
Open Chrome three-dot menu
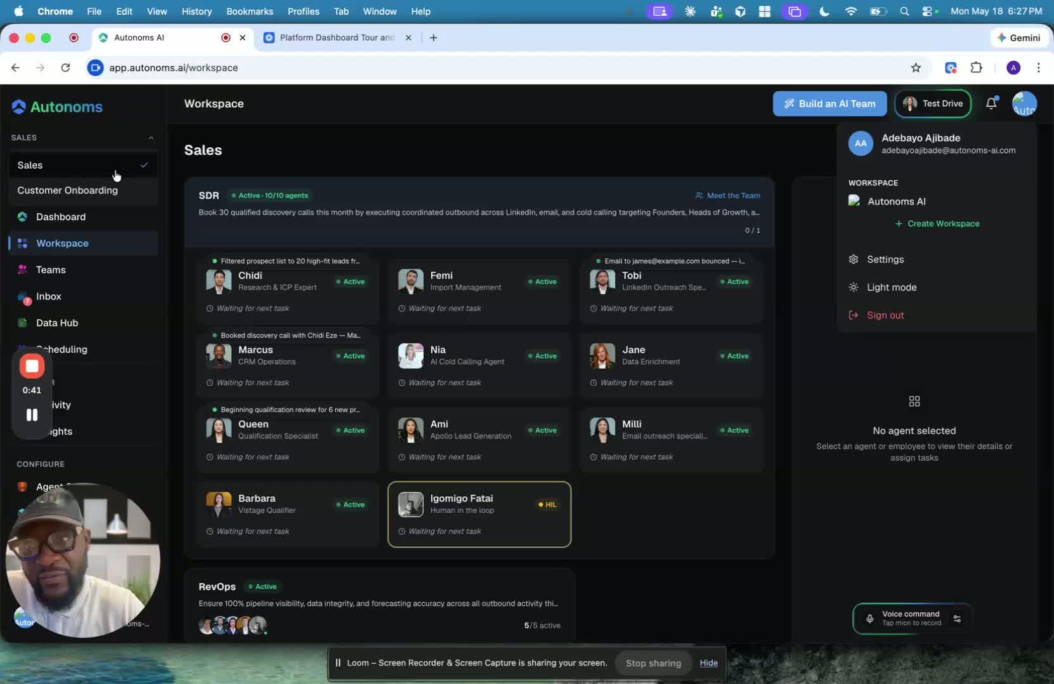pyautogui.click(x=1038, y=68)
